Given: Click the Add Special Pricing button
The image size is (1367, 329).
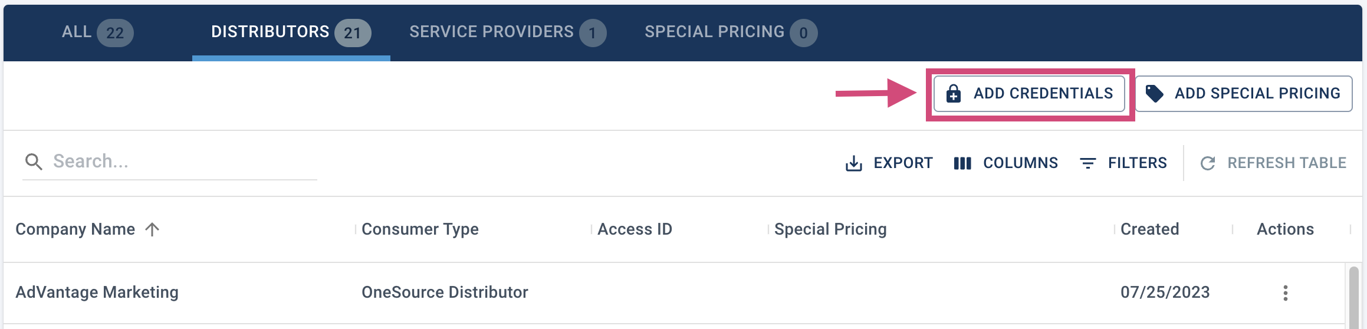Looking at the screenshot, I should click(1244, 93).
